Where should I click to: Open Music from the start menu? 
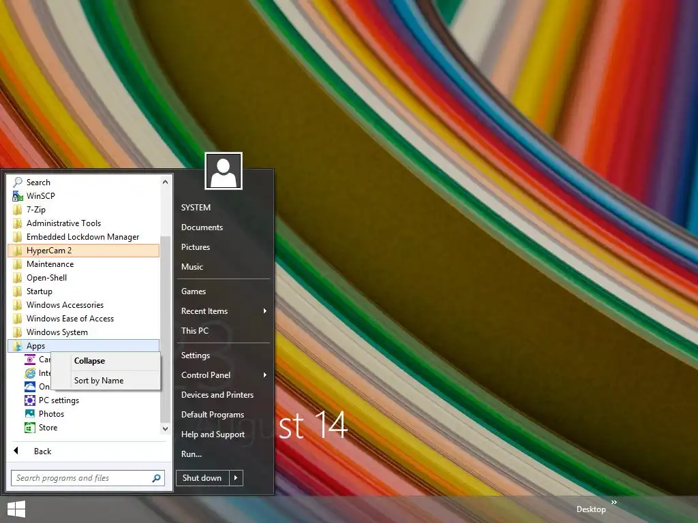(192, 267)
